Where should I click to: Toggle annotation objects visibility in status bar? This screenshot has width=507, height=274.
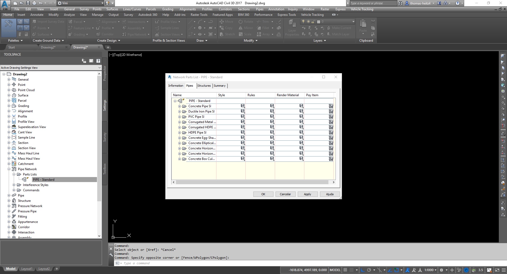407,270
